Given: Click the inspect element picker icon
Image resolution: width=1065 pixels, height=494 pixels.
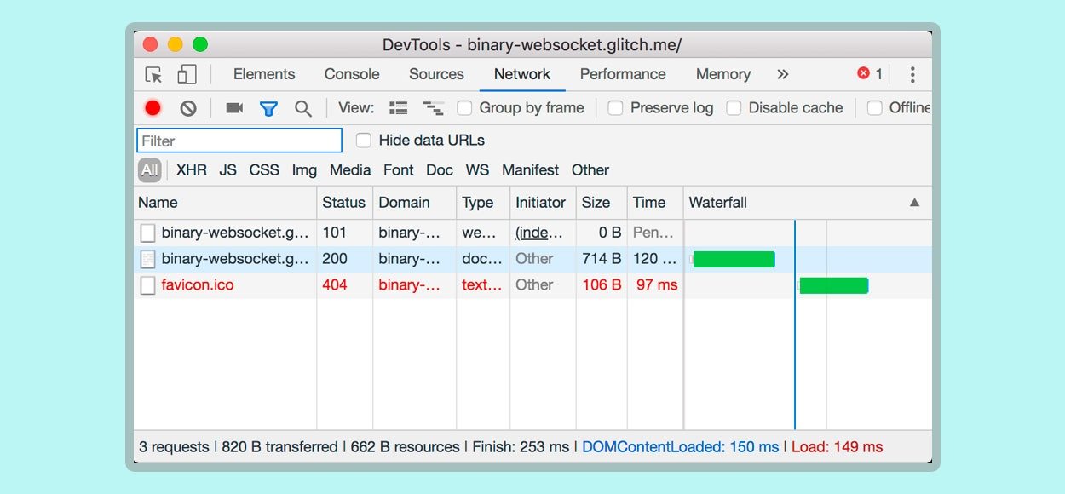Looking at the screenshot, I should tap(154, 75).
